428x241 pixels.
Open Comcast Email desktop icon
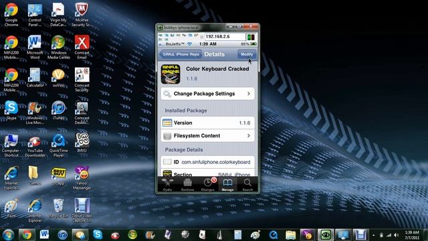pyautogui.click(x=82, y=48)
